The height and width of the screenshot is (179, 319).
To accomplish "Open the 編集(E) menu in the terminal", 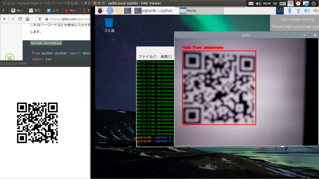I will pyautogui.click(x=166, y=56).
